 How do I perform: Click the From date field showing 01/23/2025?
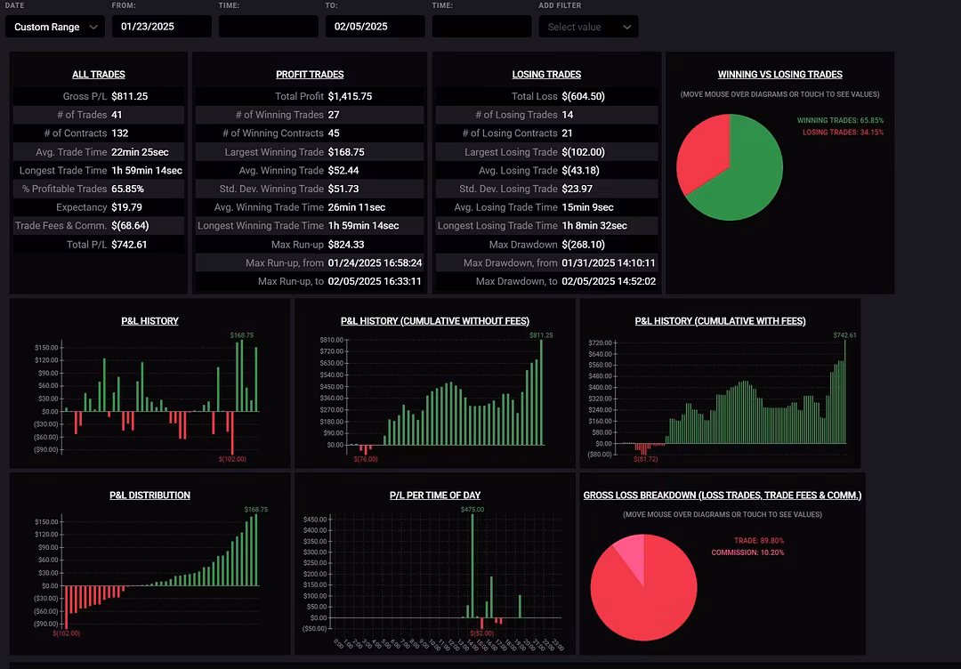click(161, 27)
